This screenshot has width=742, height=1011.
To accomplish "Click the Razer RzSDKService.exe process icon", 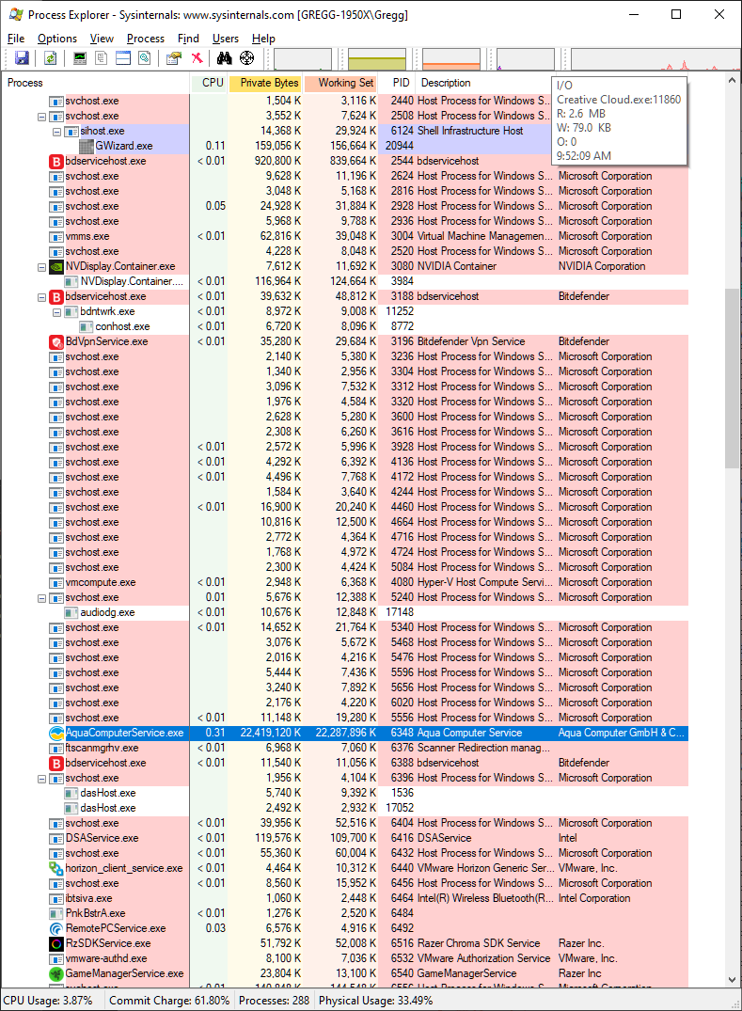I will (x=56, y=943).
